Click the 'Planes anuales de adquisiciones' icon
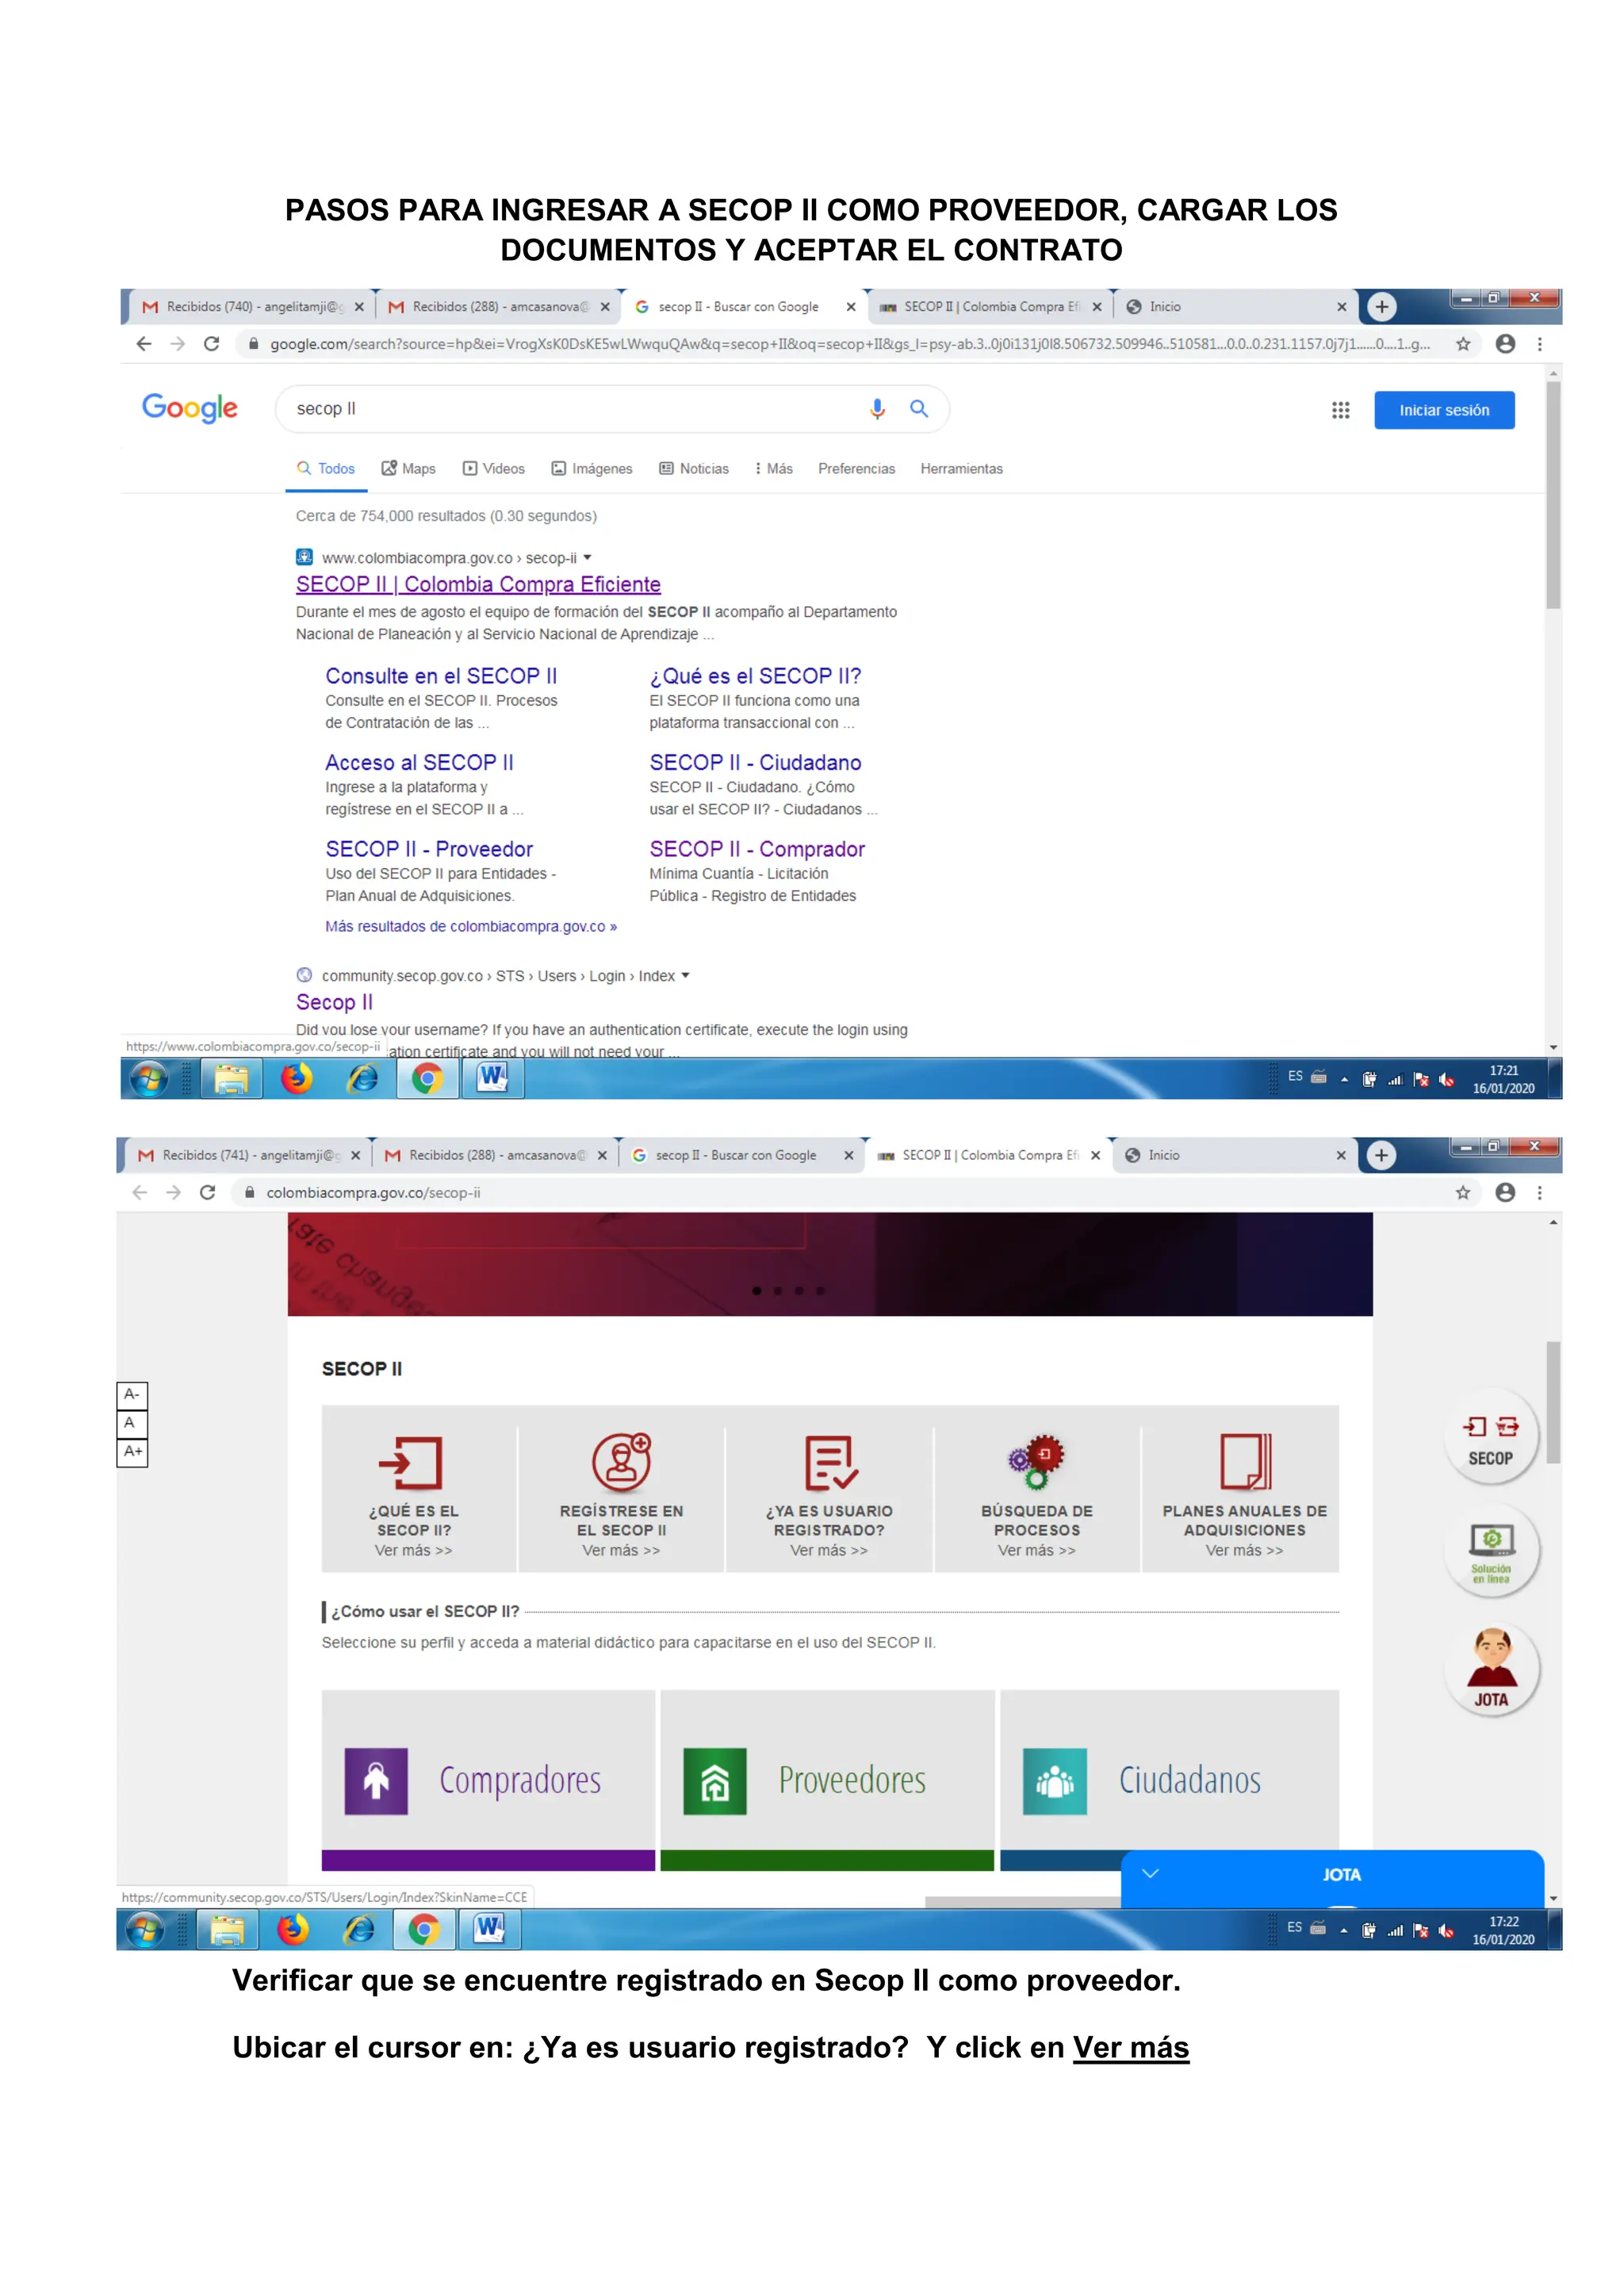 coord(1244,1463)
